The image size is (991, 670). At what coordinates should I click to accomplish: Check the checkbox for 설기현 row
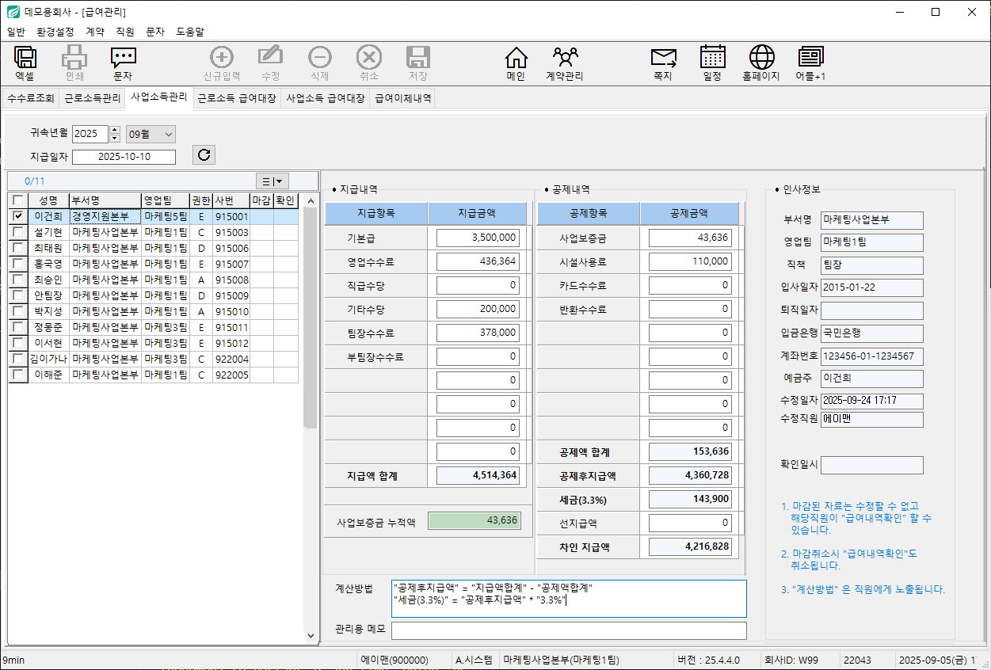click(18, 232)
